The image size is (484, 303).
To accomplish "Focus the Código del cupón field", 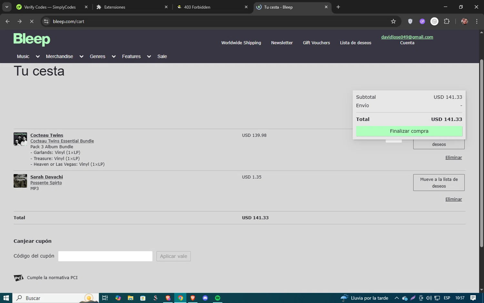I will tap(105, 256).
